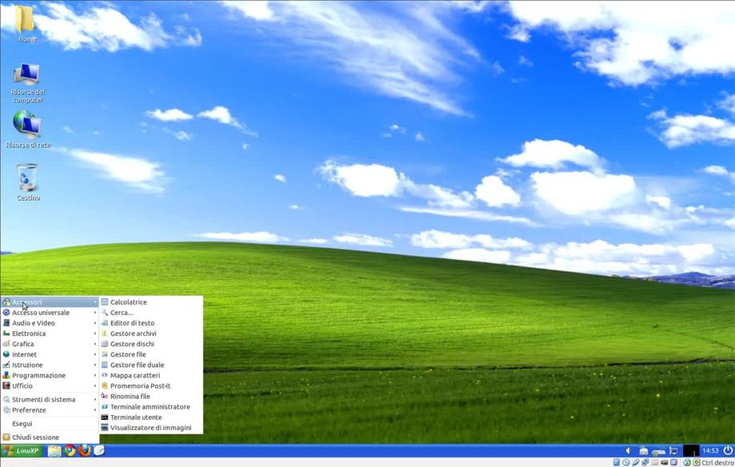
Task: Launch Firefox from the taskbar
Action: click(85, 450)
